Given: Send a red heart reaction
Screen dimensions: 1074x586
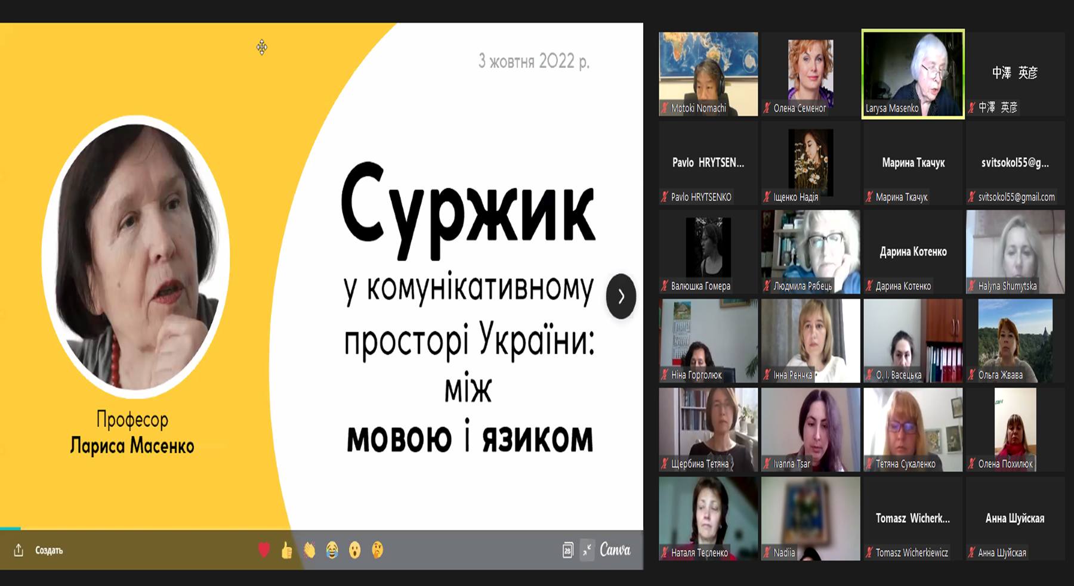Looking at the screenshot, I should pos(264,550).
